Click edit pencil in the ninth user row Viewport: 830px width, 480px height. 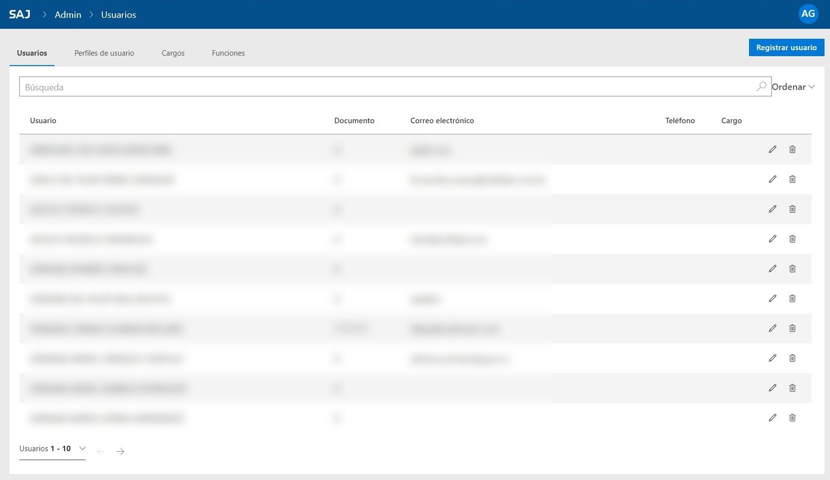(x=772, y=388)
